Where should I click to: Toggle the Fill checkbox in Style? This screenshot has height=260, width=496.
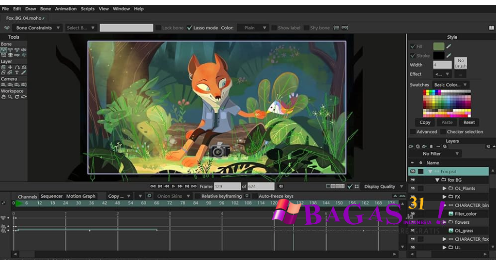pyautogui.click(x=413, y=46)
